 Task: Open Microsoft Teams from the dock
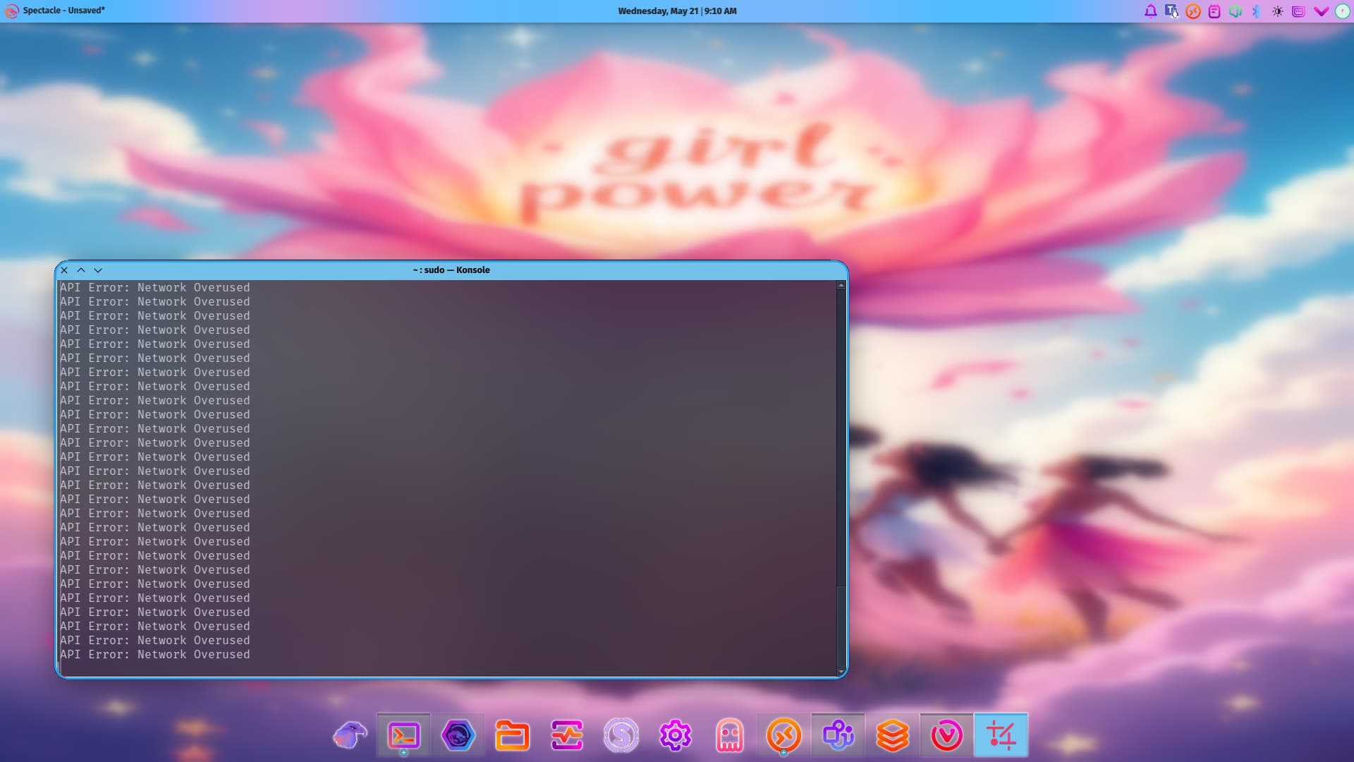(x=838, y=735)
